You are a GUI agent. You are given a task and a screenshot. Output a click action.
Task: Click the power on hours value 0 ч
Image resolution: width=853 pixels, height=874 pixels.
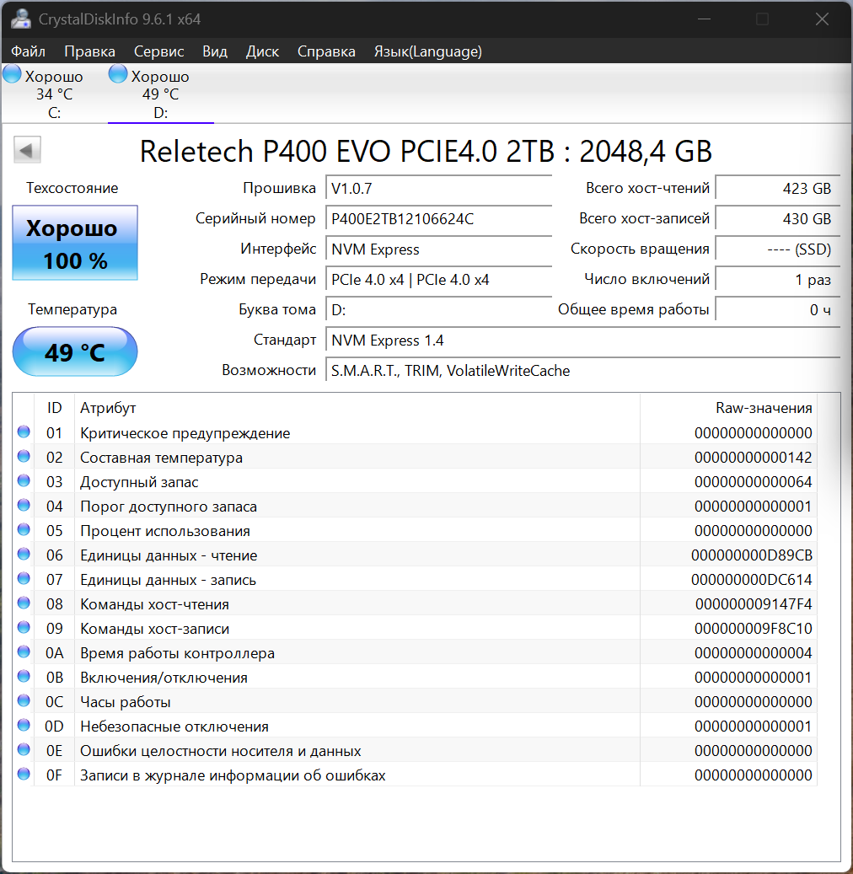tap(778, 310)
